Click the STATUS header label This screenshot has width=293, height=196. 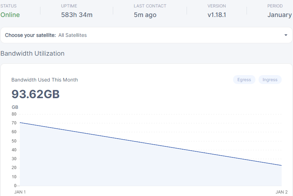(x=9, y=6)
